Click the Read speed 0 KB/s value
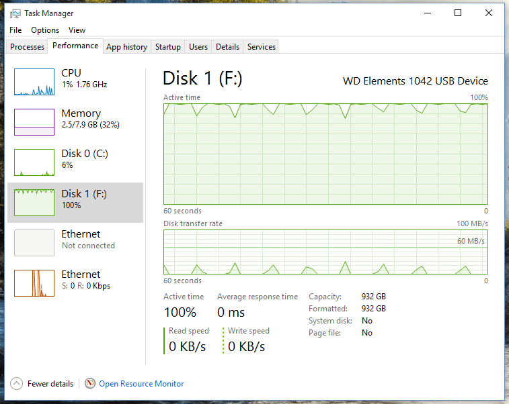The width and height of the screenshot is (509, 404). tap(188, 347)
